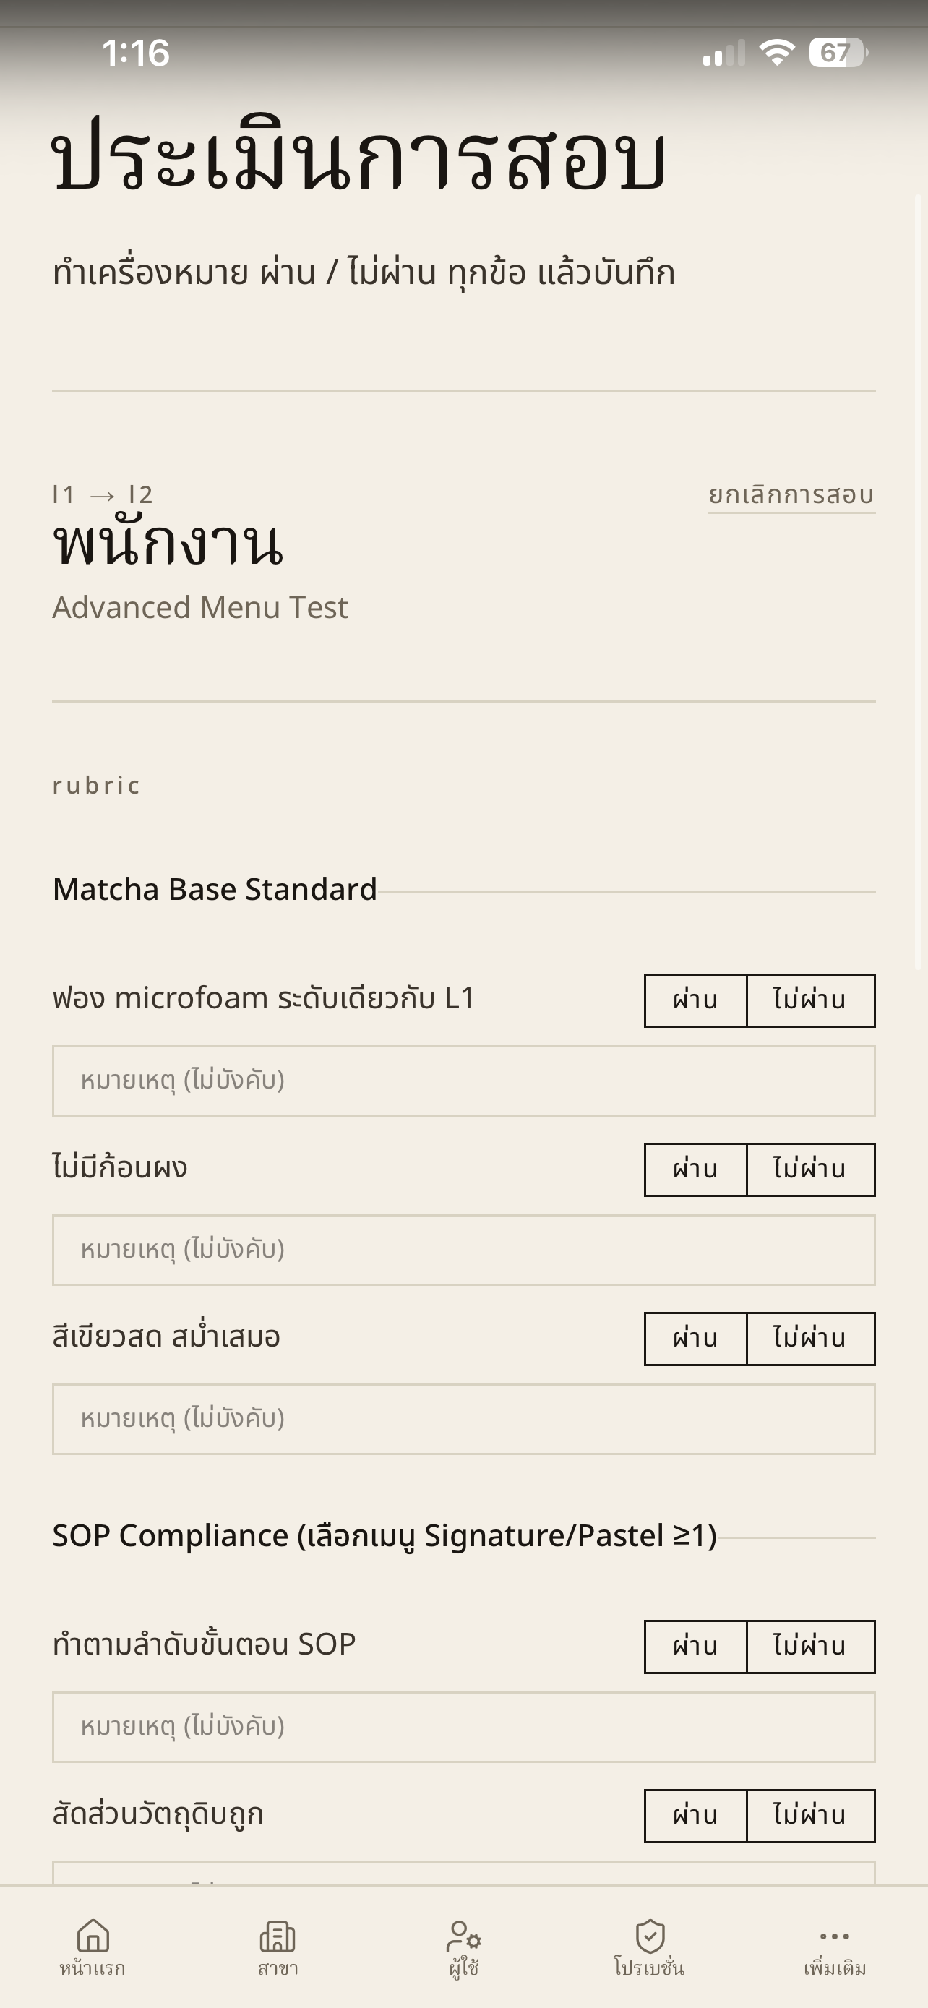Focus the note field under microfoam item
This screenshot has width=928, height=2008.
pyautogui.click(x=463, y=1081)
